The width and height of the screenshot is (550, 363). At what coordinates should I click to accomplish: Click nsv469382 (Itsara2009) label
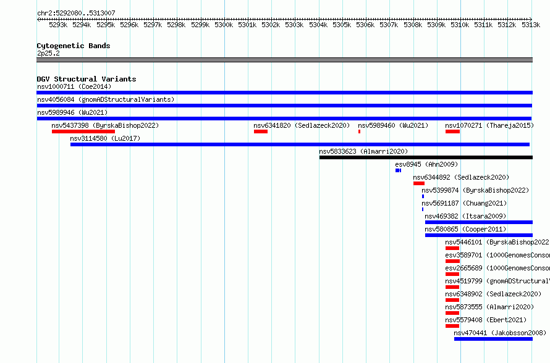pos(465,216)
